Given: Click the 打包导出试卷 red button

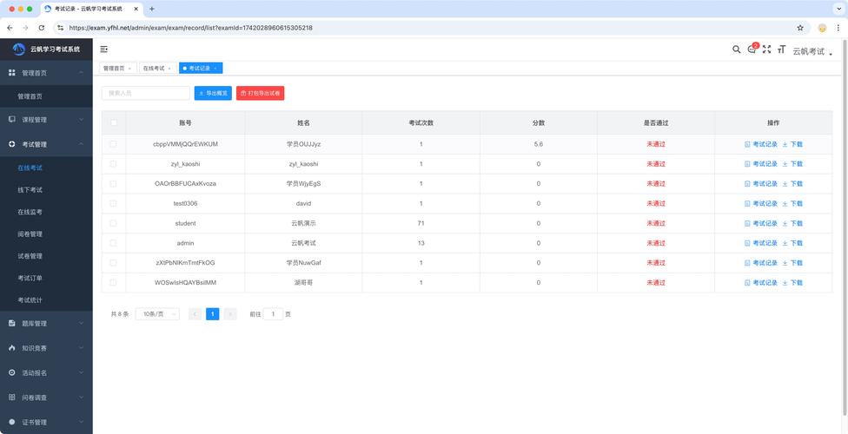Looking at the screenshot, I should (x=260, y=93).
